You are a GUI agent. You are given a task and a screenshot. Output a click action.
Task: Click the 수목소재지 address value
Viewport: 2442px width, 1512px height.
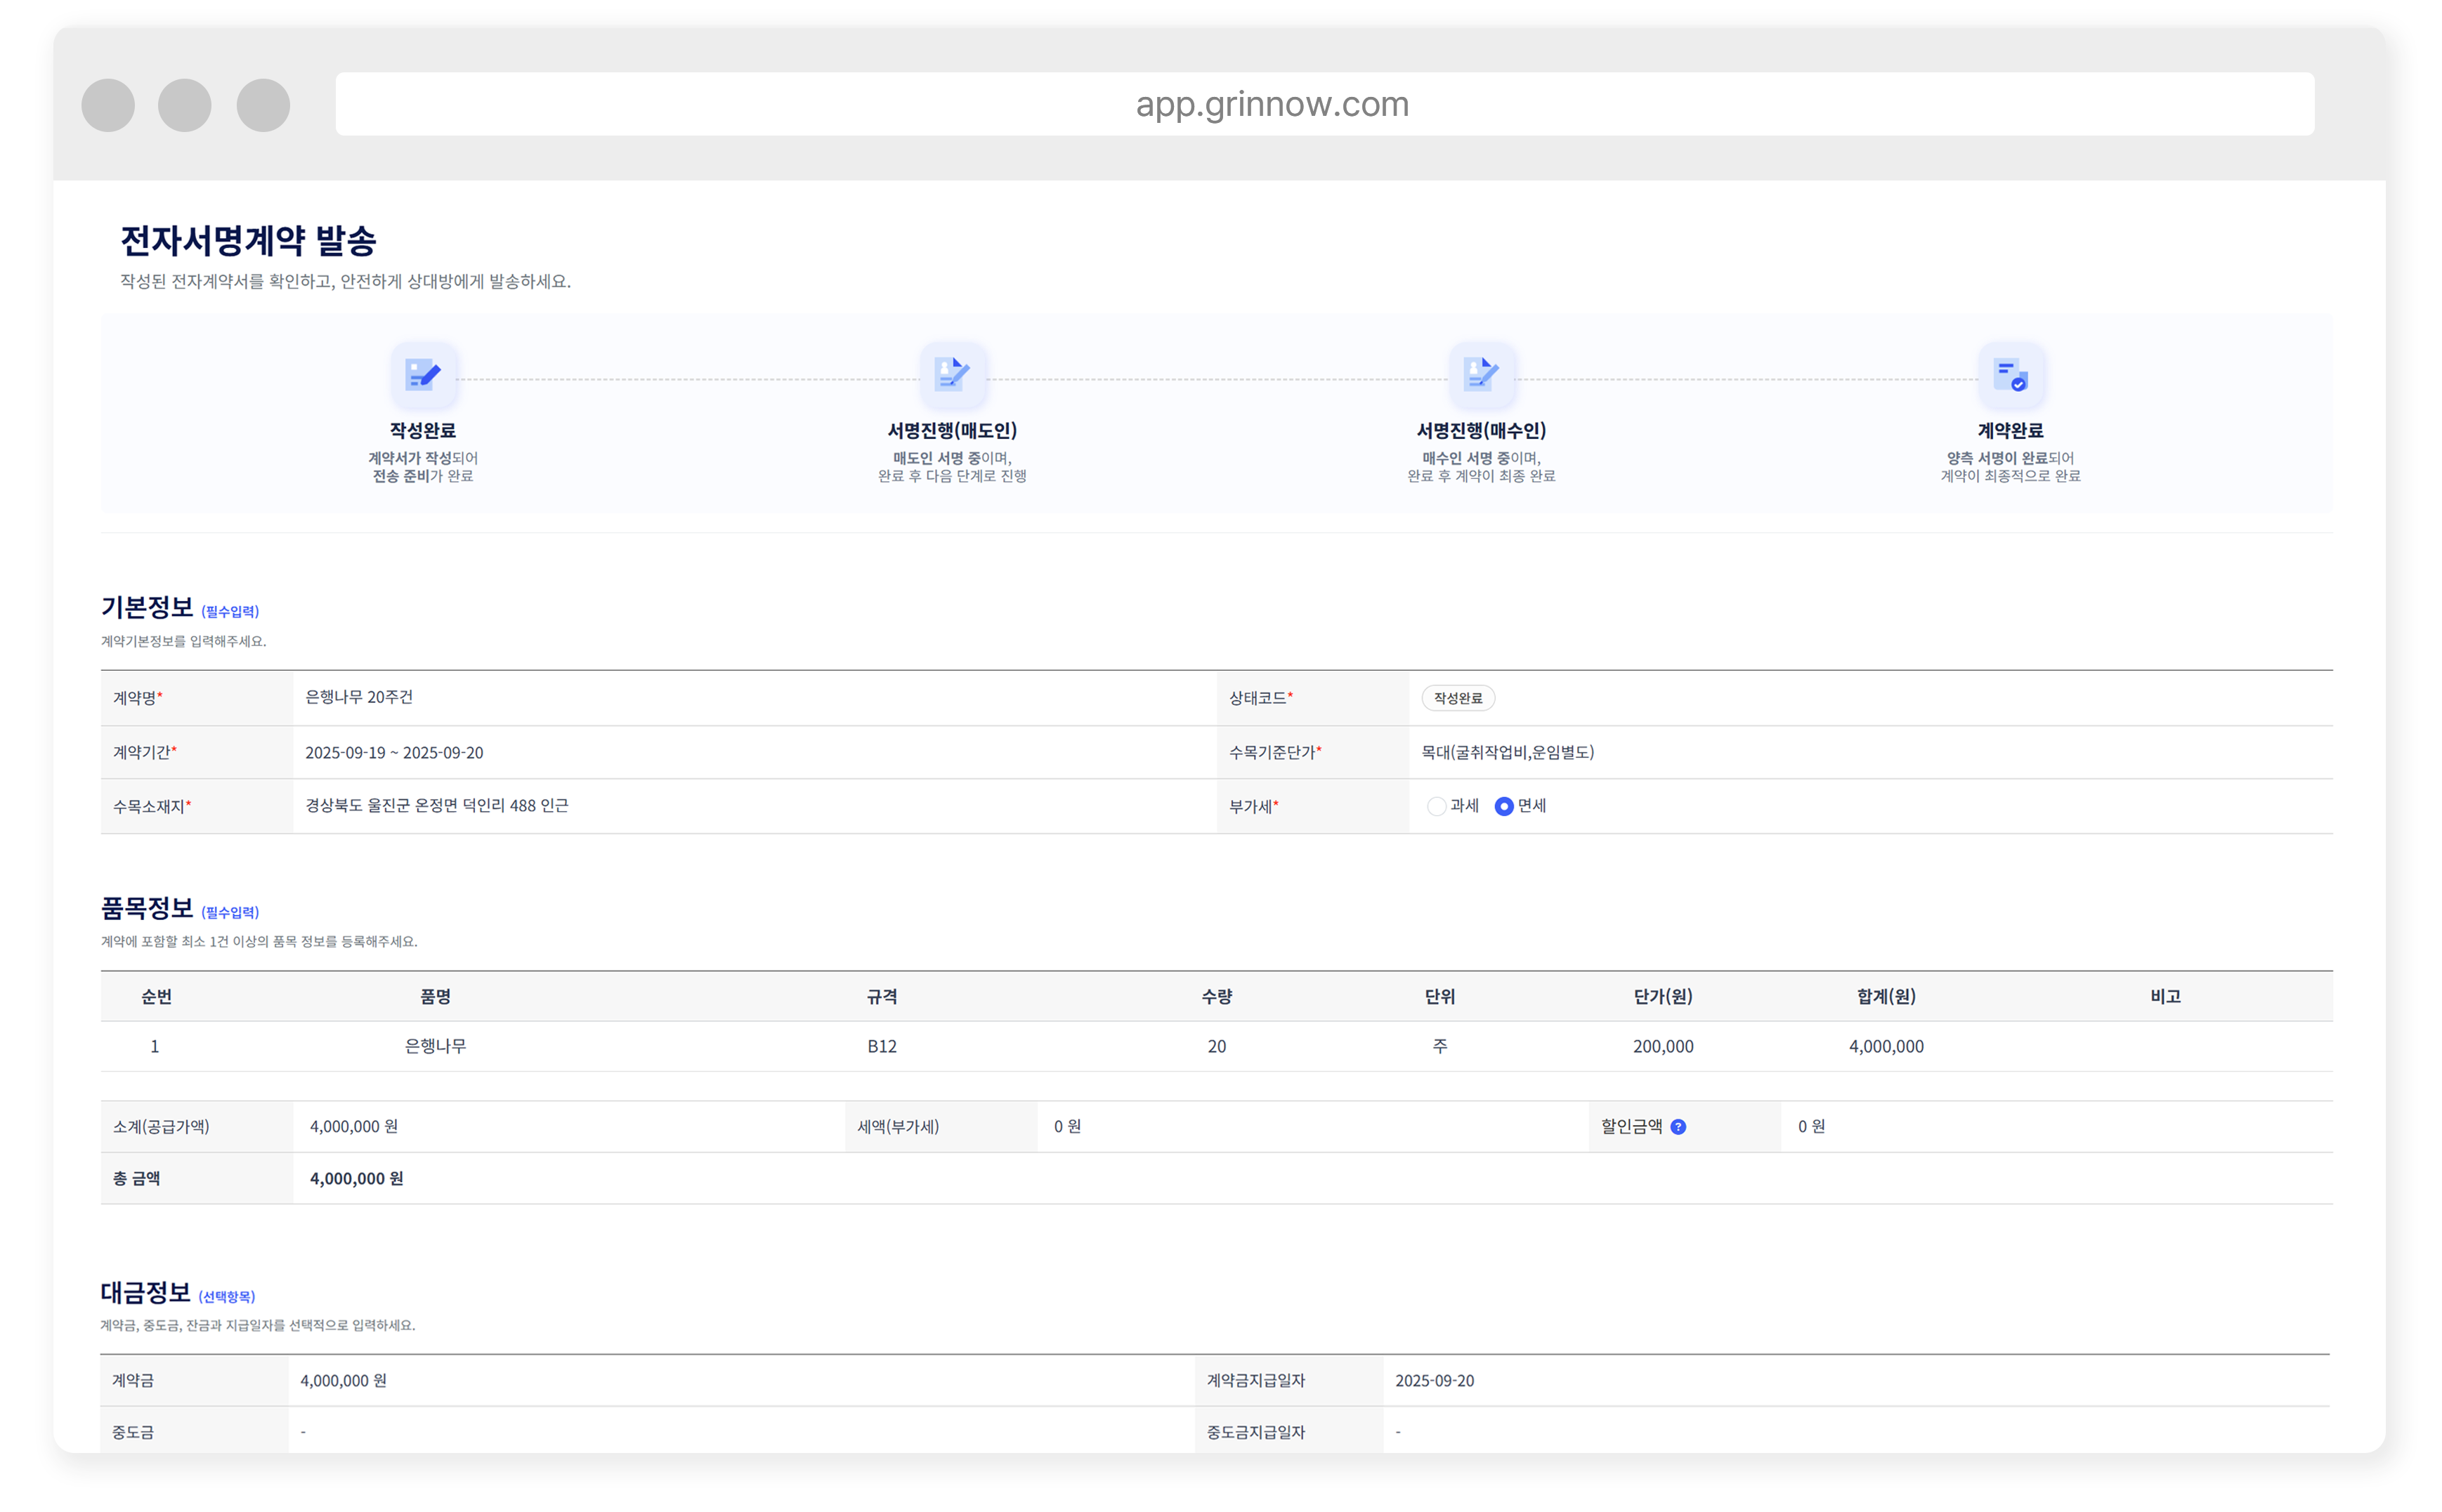436,805
